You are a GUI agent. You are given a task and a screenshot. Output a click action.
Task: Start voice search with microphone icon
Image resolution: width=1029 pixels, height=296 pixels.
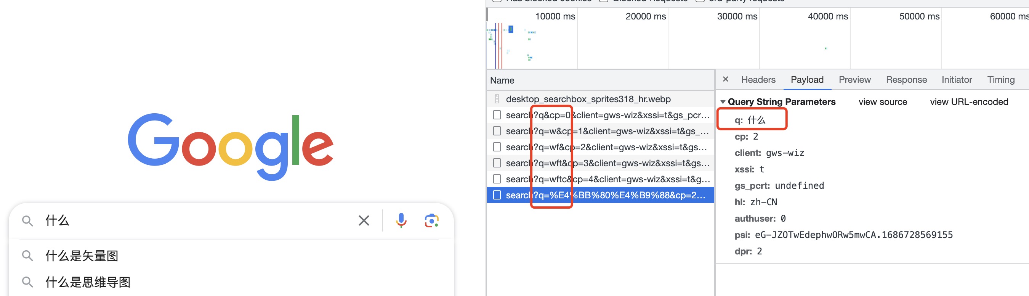tap(401, 220)
